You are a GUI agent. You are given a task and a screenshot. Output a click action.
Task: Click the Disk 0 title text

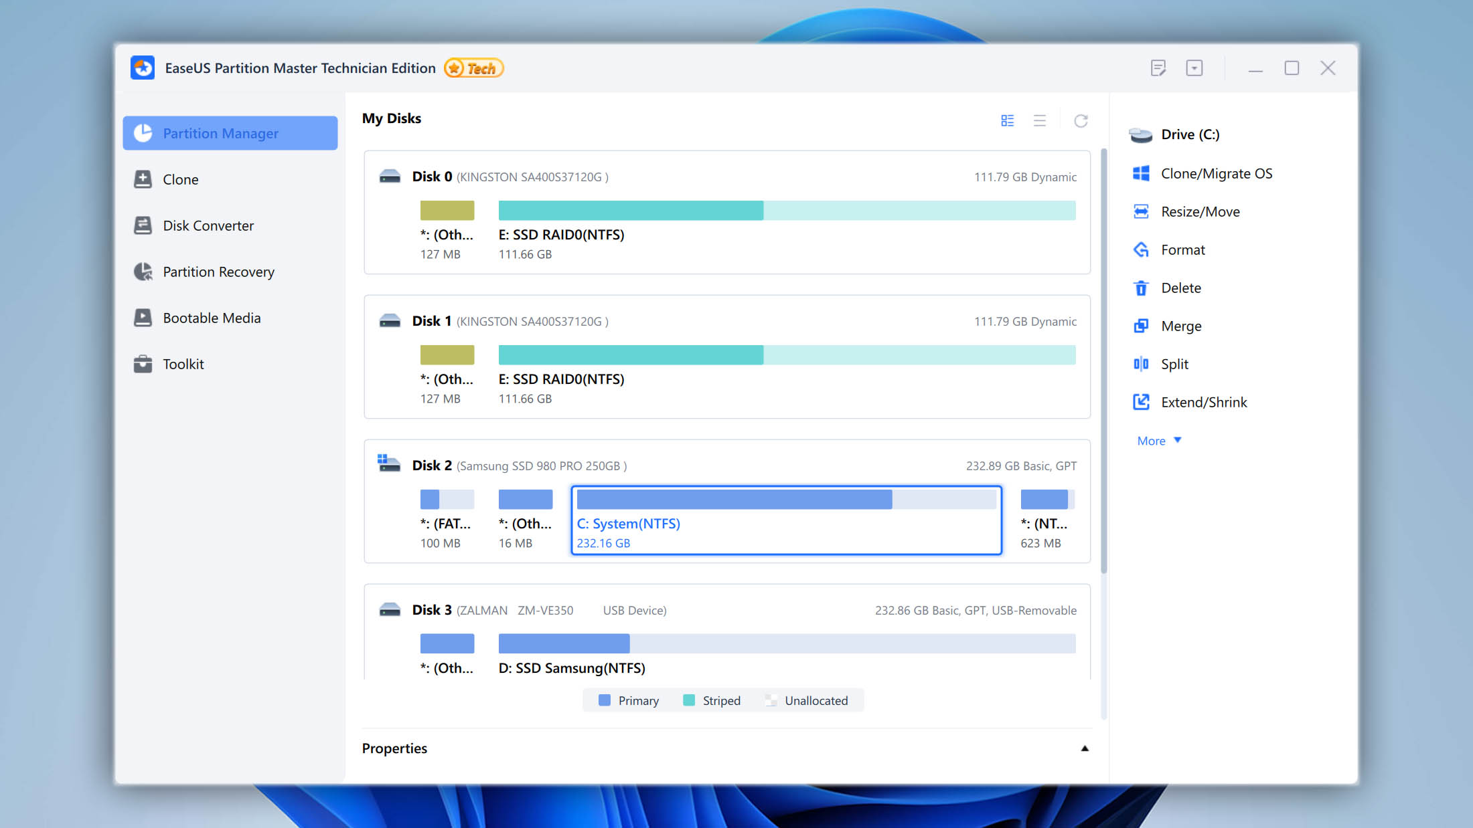pos(432,177)
